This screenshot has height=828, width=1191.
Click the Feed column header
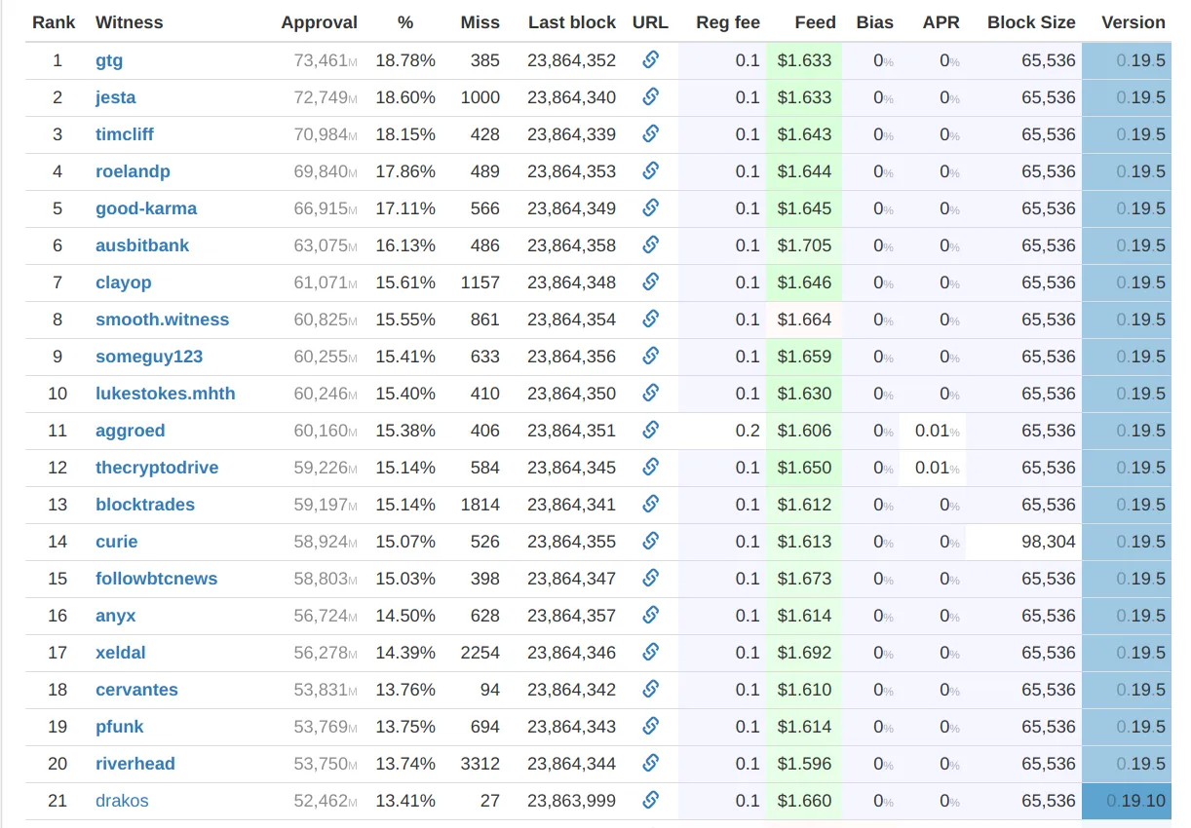pos(815,22)
